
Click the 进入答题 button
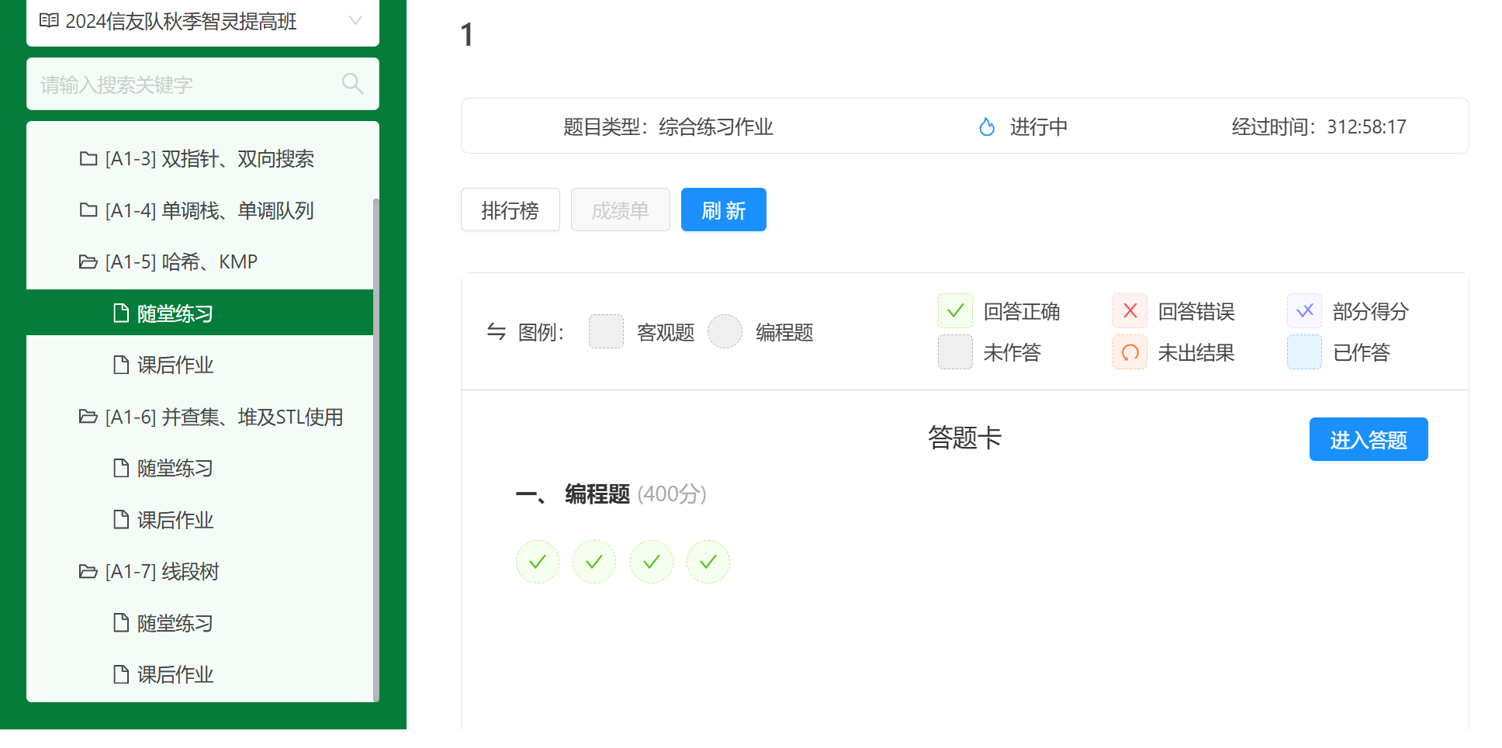click(1368, 440)
